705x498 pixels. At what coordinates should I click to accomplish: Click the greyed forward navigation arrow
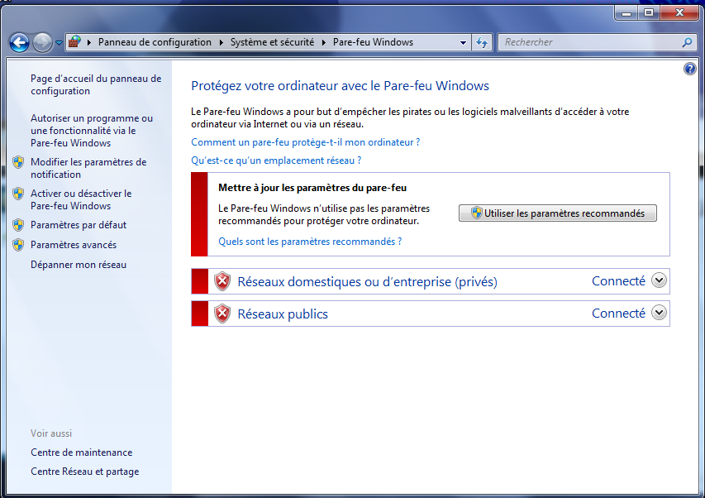tap(43, 43)
